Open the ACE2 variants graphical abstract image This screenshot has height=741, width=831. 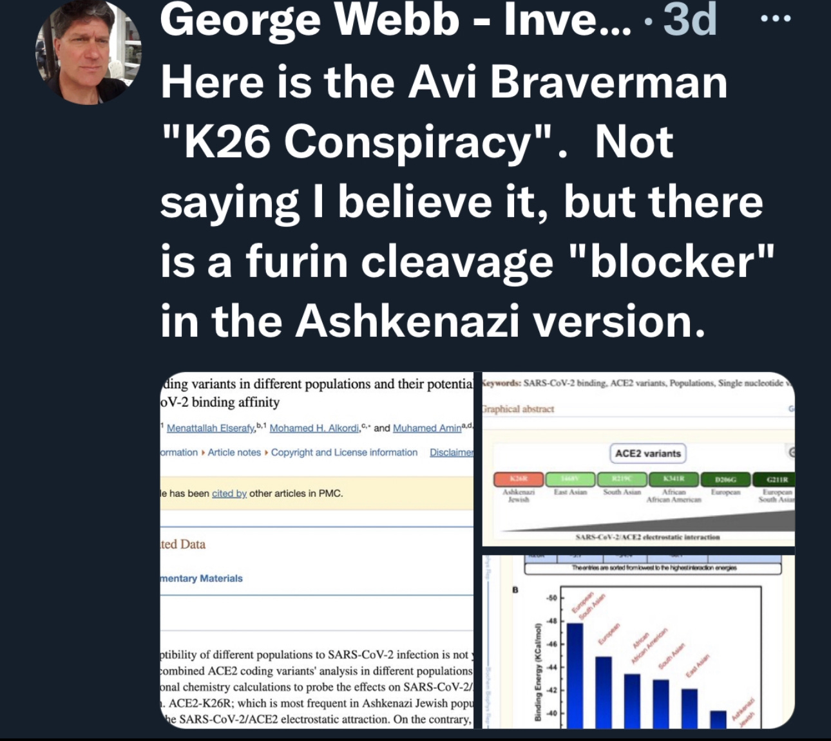point(638,459)
